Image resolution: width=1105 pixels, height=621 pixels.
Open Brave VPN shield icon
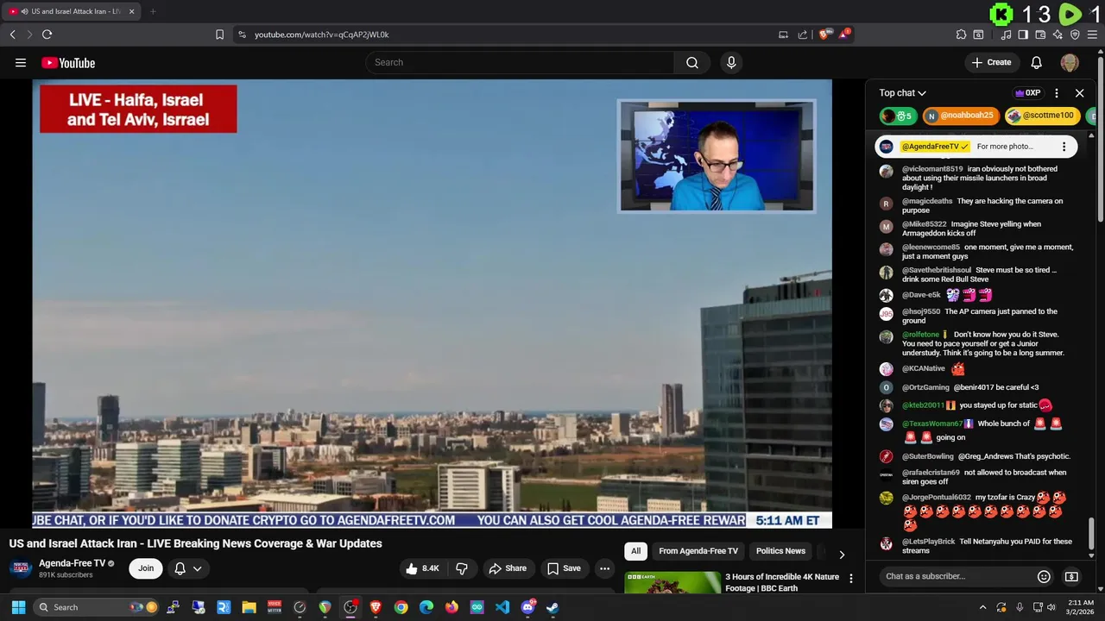click(1075, 34)
